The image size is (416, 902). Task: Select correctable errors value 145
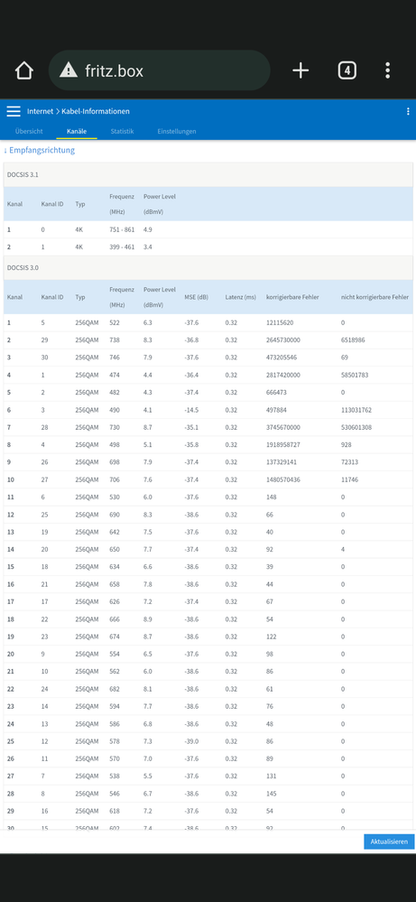tap(272, 794)
